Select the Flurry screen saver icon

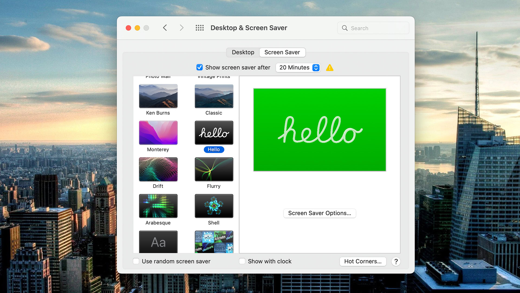214,169
